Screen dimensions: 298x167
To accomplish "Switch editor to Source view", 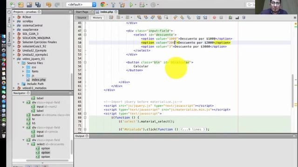I will pyautogui.click(x=82, y=18).
